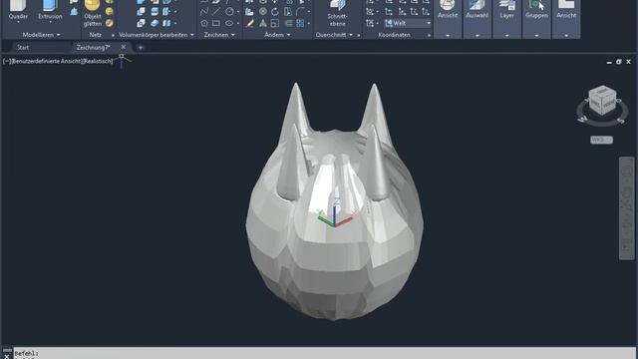The height and width of the screenshot is (359, 638).
Task: Click the pencil edit icon in Ändern panel
Action: coord(250,24)
